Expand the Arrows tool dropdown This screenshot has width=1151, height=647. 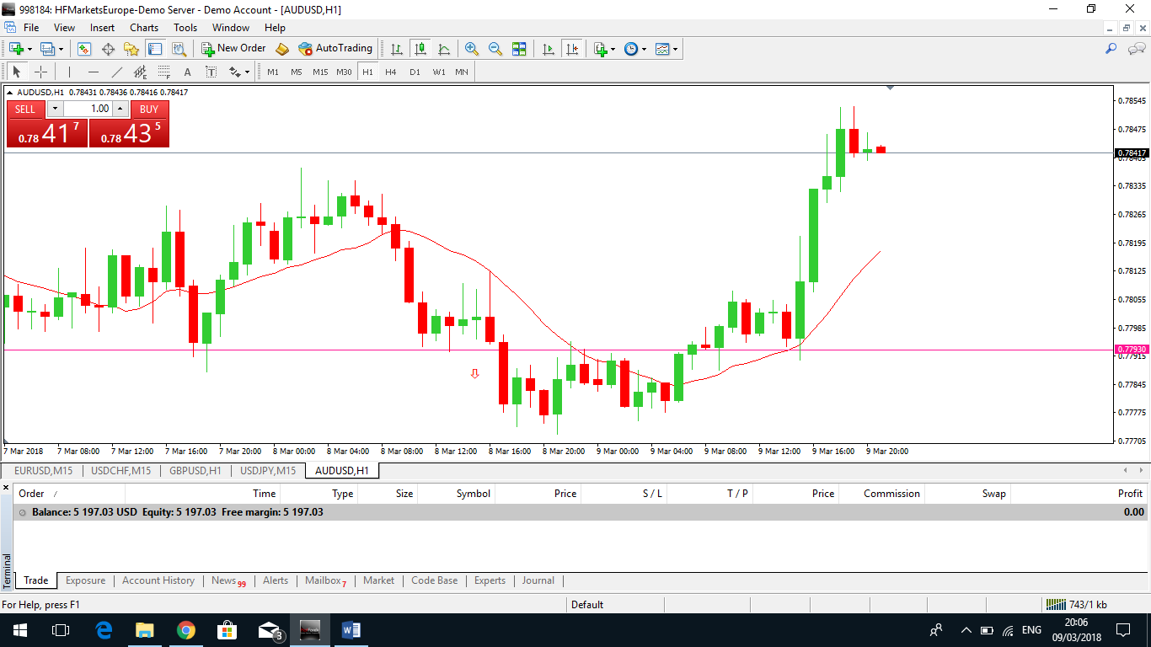247,72
